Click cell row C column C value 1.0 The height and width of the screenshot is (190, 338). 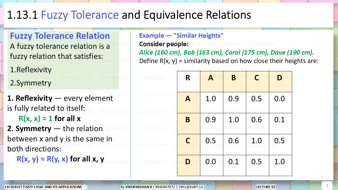point(257,144)
